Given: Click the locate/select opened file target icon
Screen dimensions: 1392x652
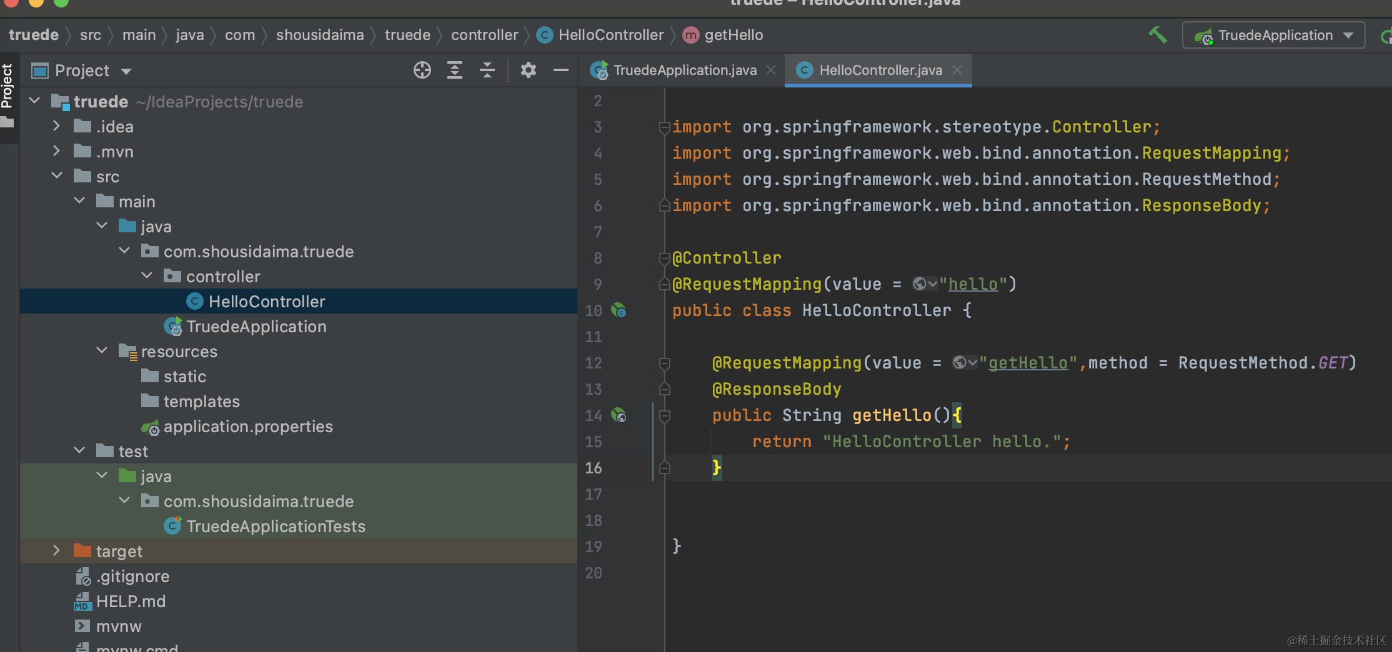Looking at the screenshot, I should point(422,71).
